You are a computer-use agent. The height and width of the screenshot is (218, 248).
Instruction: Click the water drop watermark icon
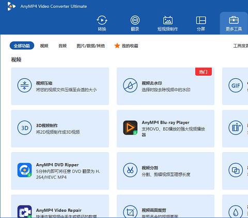tap(236, 211)
